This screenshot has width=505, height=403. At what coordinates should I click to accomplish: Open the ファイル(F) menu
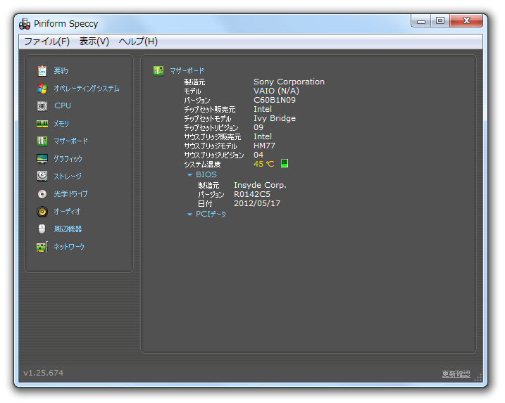point(47,41)
